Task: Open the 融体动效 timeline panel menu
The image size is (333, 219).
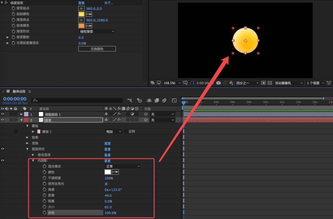Action: [x=30, y=91]
